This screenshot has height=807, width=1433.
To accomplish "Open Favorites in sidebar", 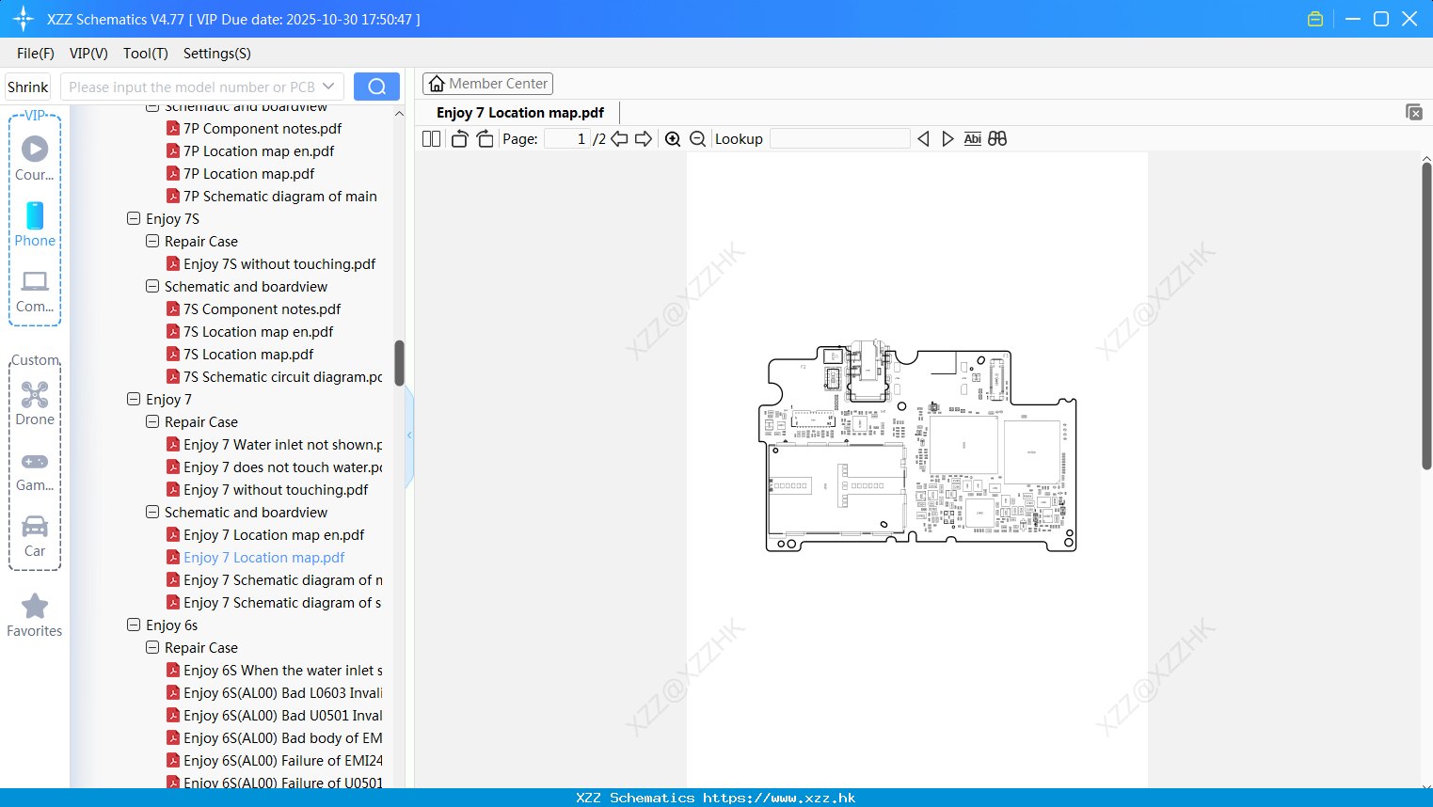I will pyautogui.click(x=35, y=616).
